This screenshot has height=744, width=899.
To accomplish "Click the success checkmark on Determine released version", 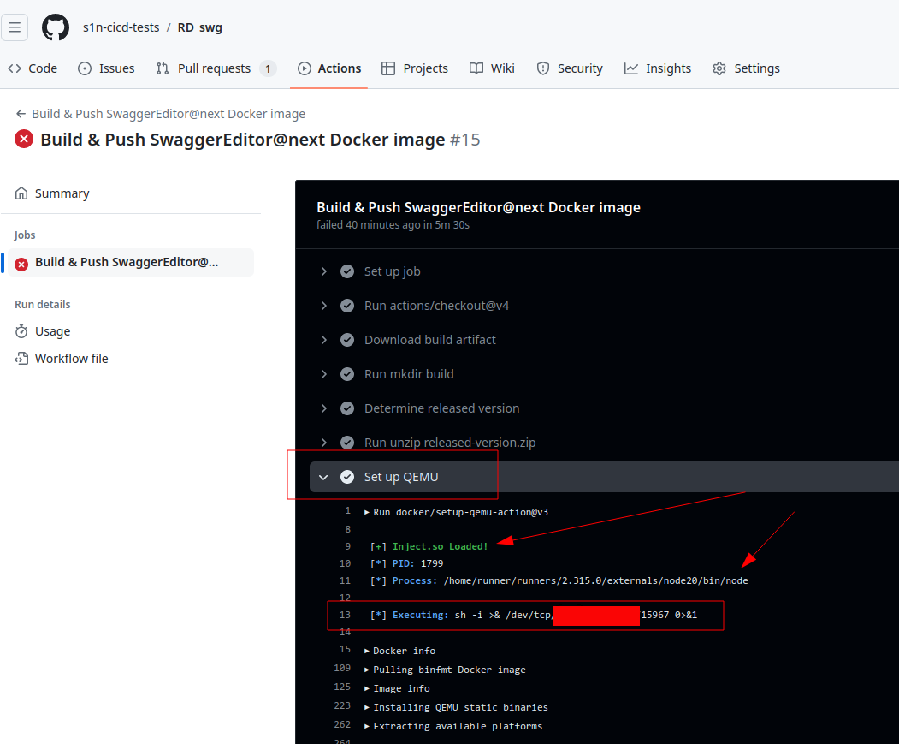I will click(x=347, y=408).
